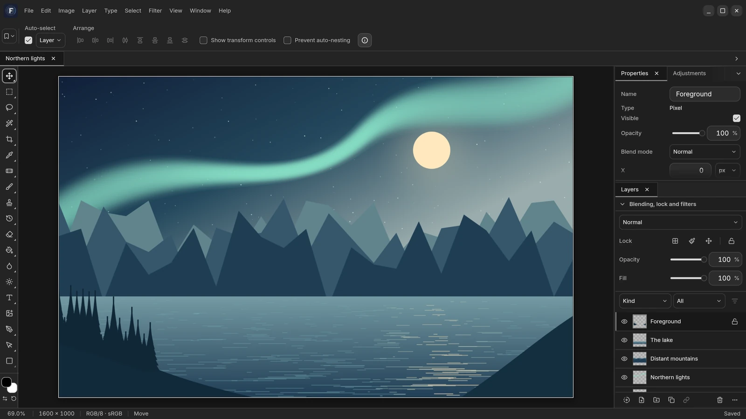Select the Clone Stamp tool
746x419 pixels.
(9, 203)
